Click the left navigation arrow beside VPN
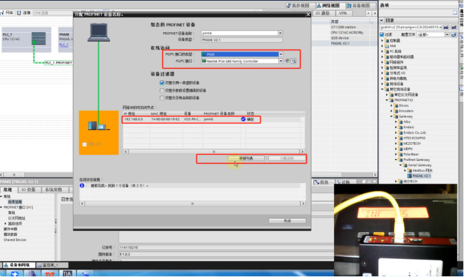The image size is (464, 277). tap(368, 13)
